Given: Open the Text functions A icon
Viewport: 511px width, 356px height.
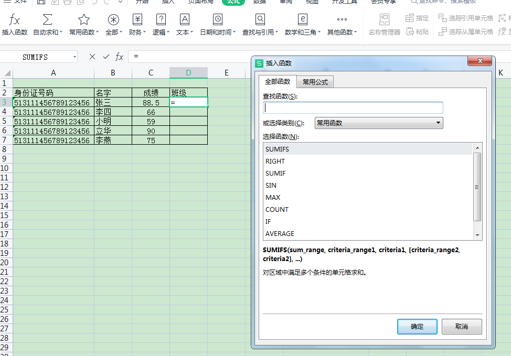Looking at the screenshot, I should click(185, 19).
